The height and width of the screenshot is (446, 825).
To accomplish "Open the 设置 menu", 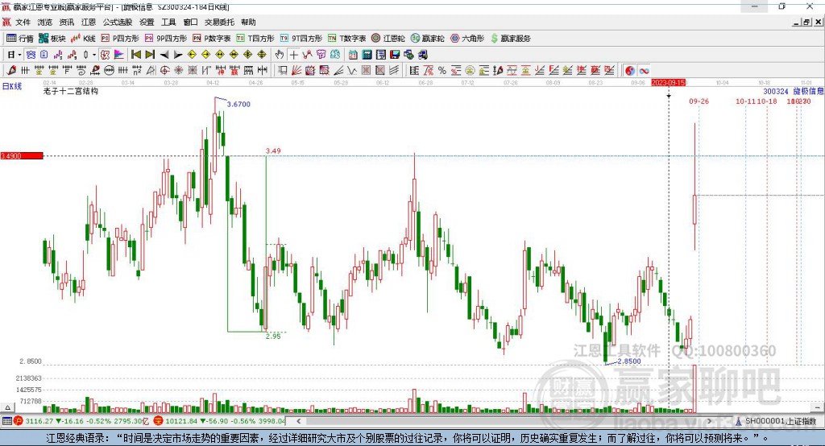I will 147,22.
